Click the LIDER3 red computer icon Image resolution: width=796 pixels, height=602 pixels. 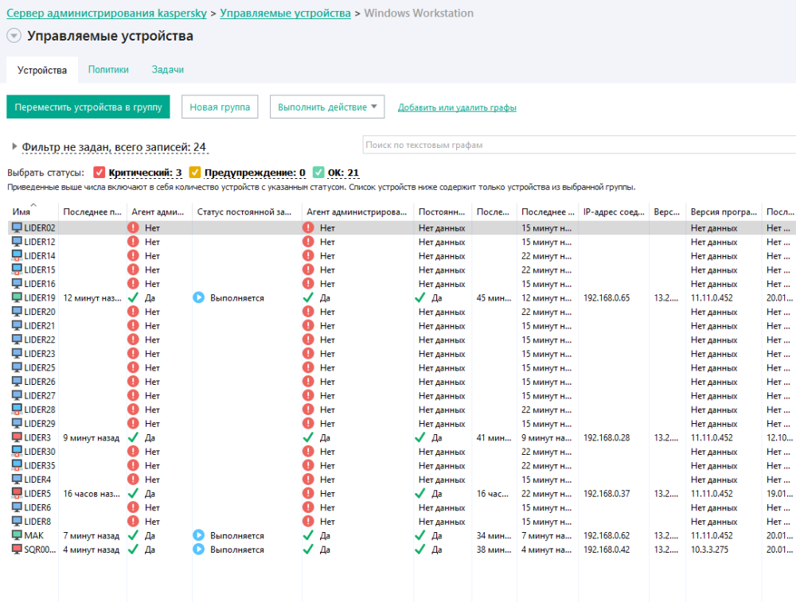(17, 437)
